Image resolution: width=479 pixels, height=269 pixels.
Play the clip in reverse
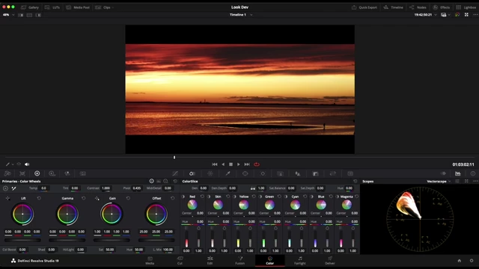[x=223, y=164]
